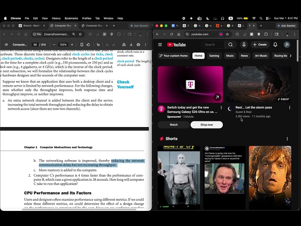This screenshot has width=301, height=226.
Task: Expand options for Rest... Let the storm pass
Action: (290, 108)
